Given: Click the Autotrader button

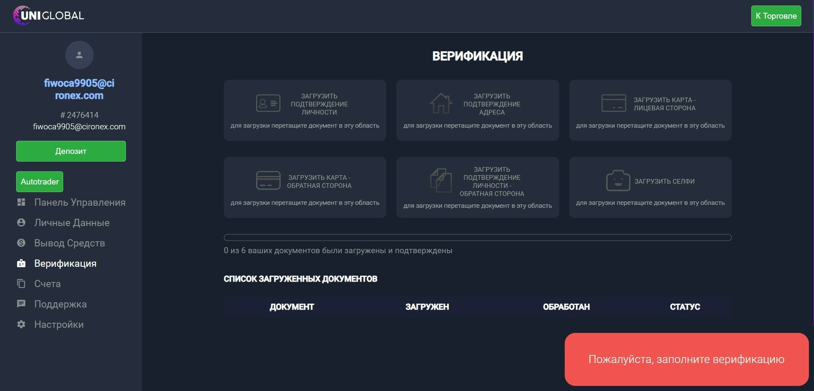Looking at the screenshot, I should 39,182.
